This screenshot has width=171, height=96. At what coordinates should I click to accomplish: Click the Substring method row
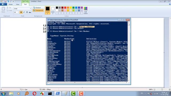click(87, 76)
